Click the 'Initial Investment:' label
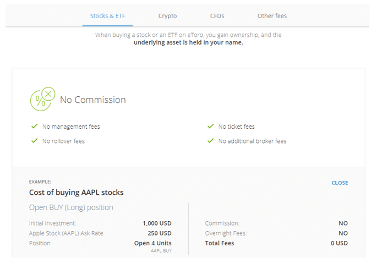The height and width of the screenshot is (263, 371). coord(52,223)
